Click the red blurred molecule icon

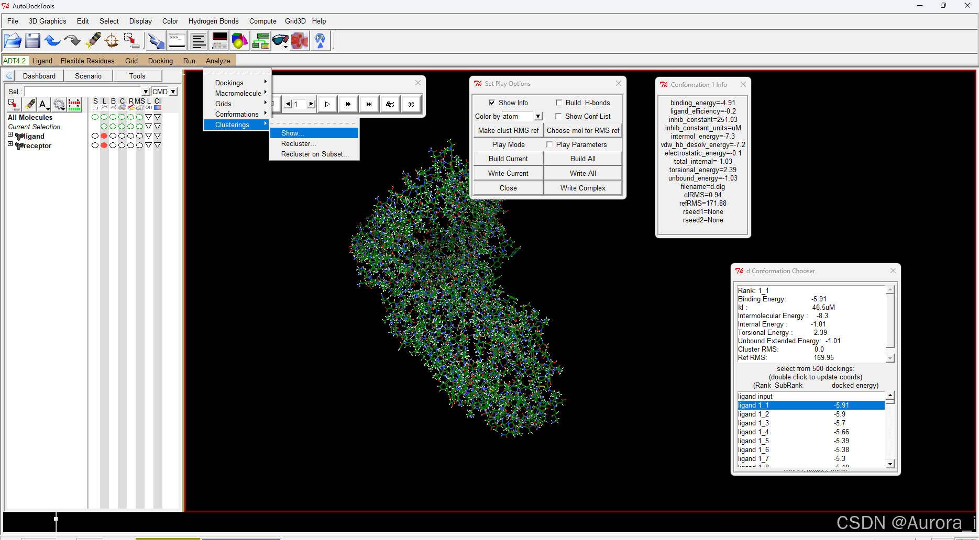300,41
